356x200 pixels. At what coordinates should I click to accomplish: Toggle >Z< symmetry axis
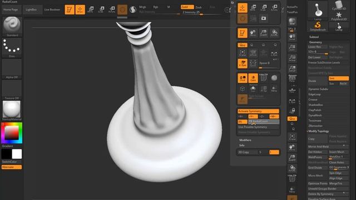[263, 116]
